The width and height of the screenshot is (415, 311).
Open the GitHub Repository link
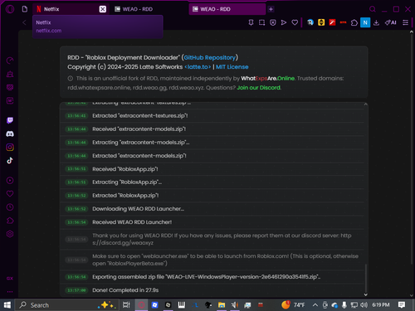coord(210,57)
